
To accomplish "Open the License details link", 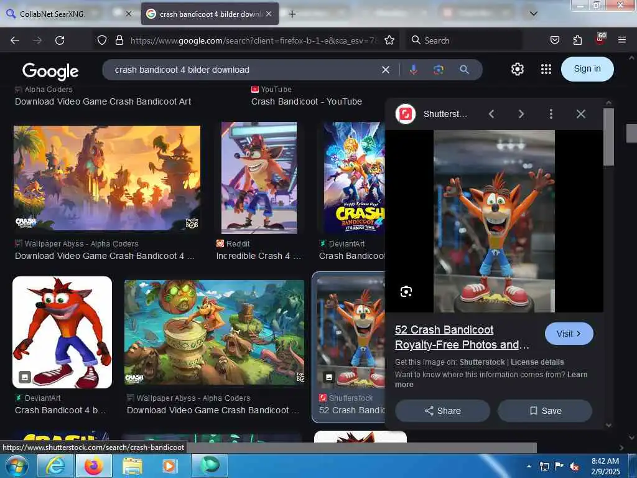I will pyautogui.click(x=537, y=362).
